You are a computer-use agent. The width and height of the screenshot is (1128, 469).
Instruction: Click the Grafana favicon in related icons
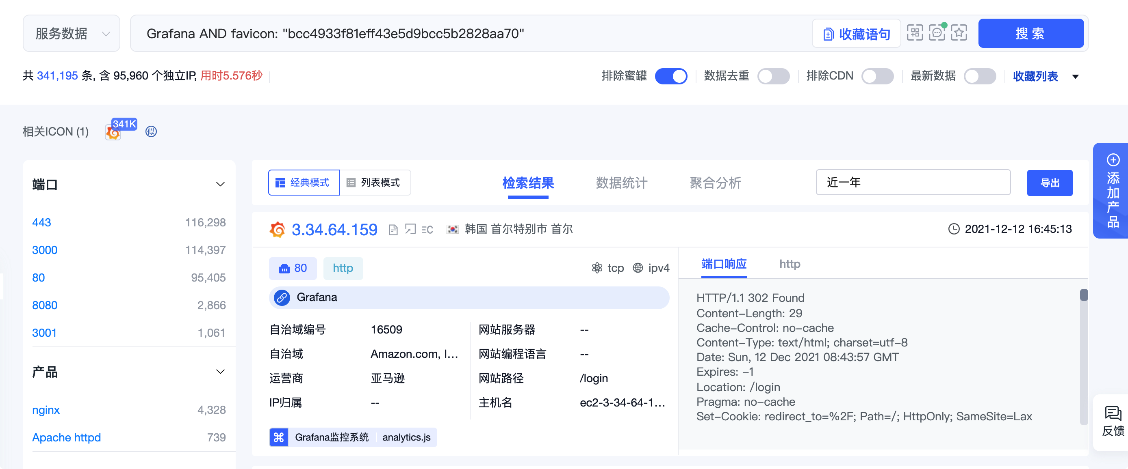coord(113,132)
